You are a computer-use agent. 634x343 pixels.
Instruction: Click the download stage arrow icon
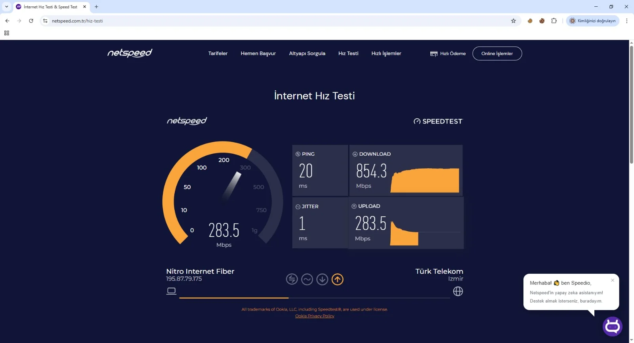pos(322,279)
